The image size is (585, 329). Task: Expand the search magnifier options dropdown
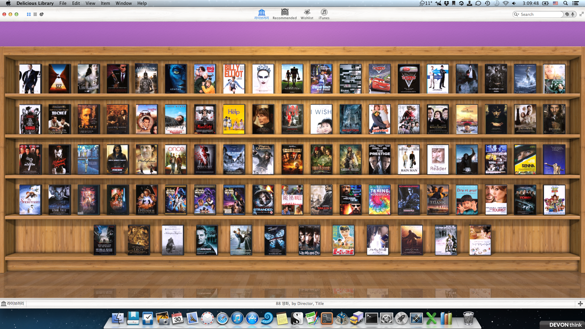point(516,14)
